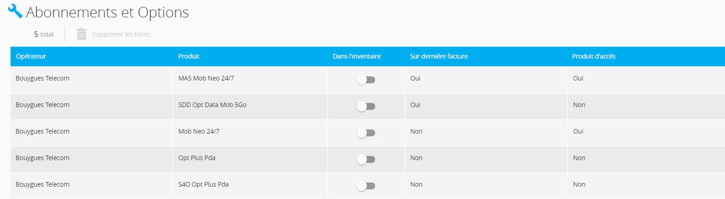The image size is (725, 199).
Task: Select the SDD Opt Data Mob 5Go cell
Action: click(250, 106)
